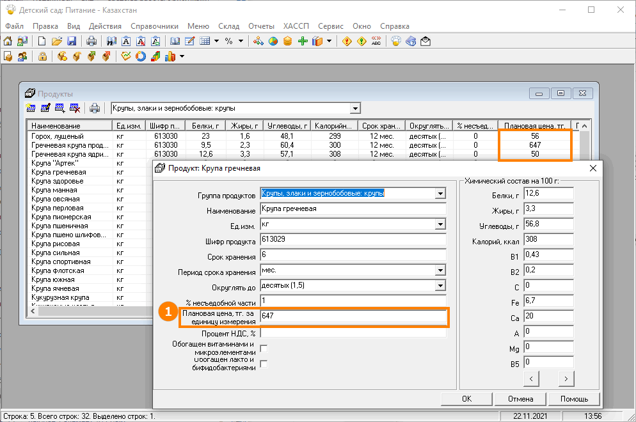The height and width of the screenshot is (422, 636).
Task: Click the box with green arrow icon
Action: [x=91, y=56]
